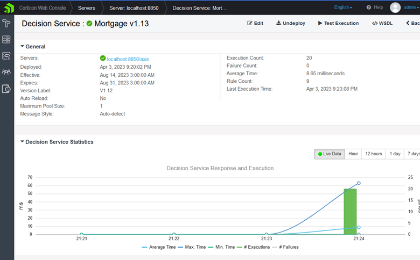Click the clock document icon in sidebar
Image resolution: width=420 pixels, height=260 pixels.
click(x=6, y=89)
